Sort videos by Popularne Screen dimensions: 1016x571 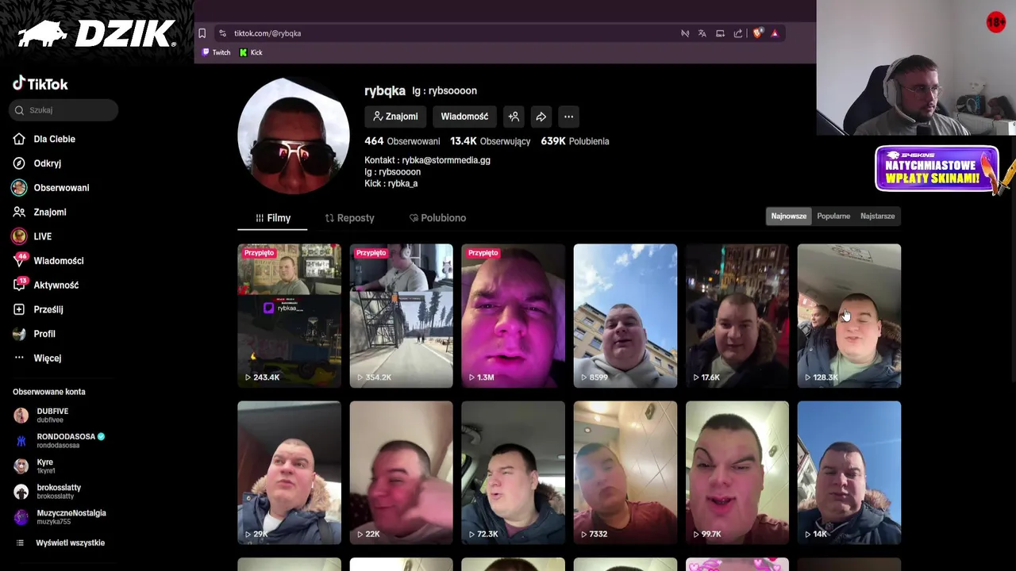click(x=833, y=216)
